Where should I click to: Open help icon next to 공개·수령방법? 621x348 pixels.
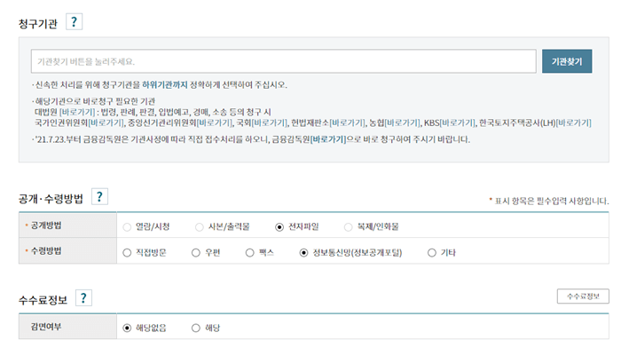click(x=99, y=196)
